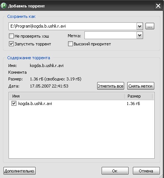The height and width of the screenshot is (178, 164).
Task: Click the date value 17.05.2007 22:41:53
Action: [49, 86]
